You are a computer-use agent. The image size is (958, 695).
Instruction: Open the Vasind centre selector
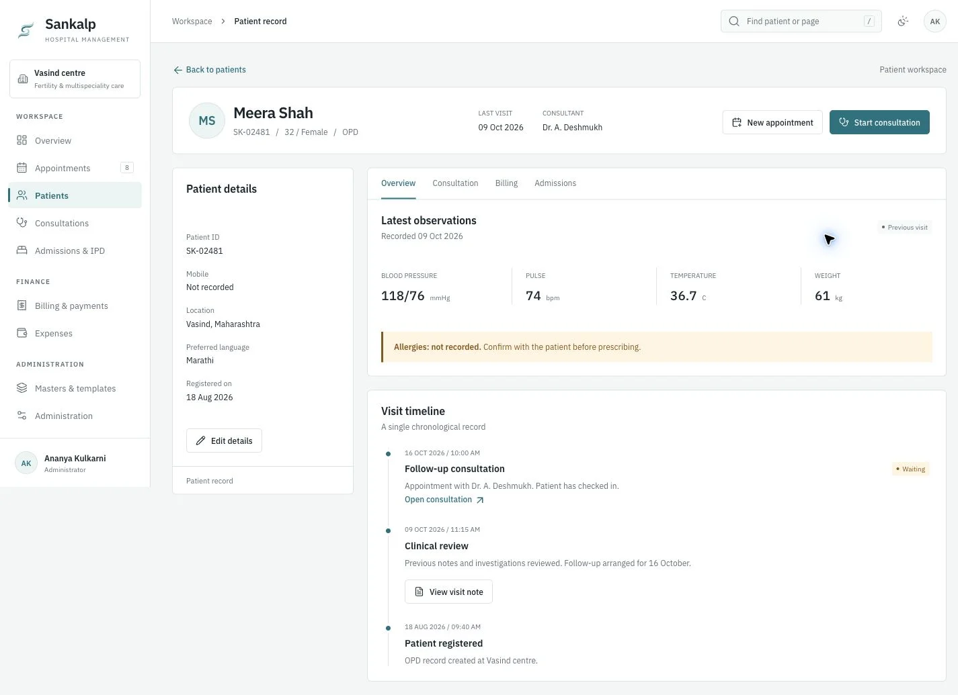click(x=75, y=79)
